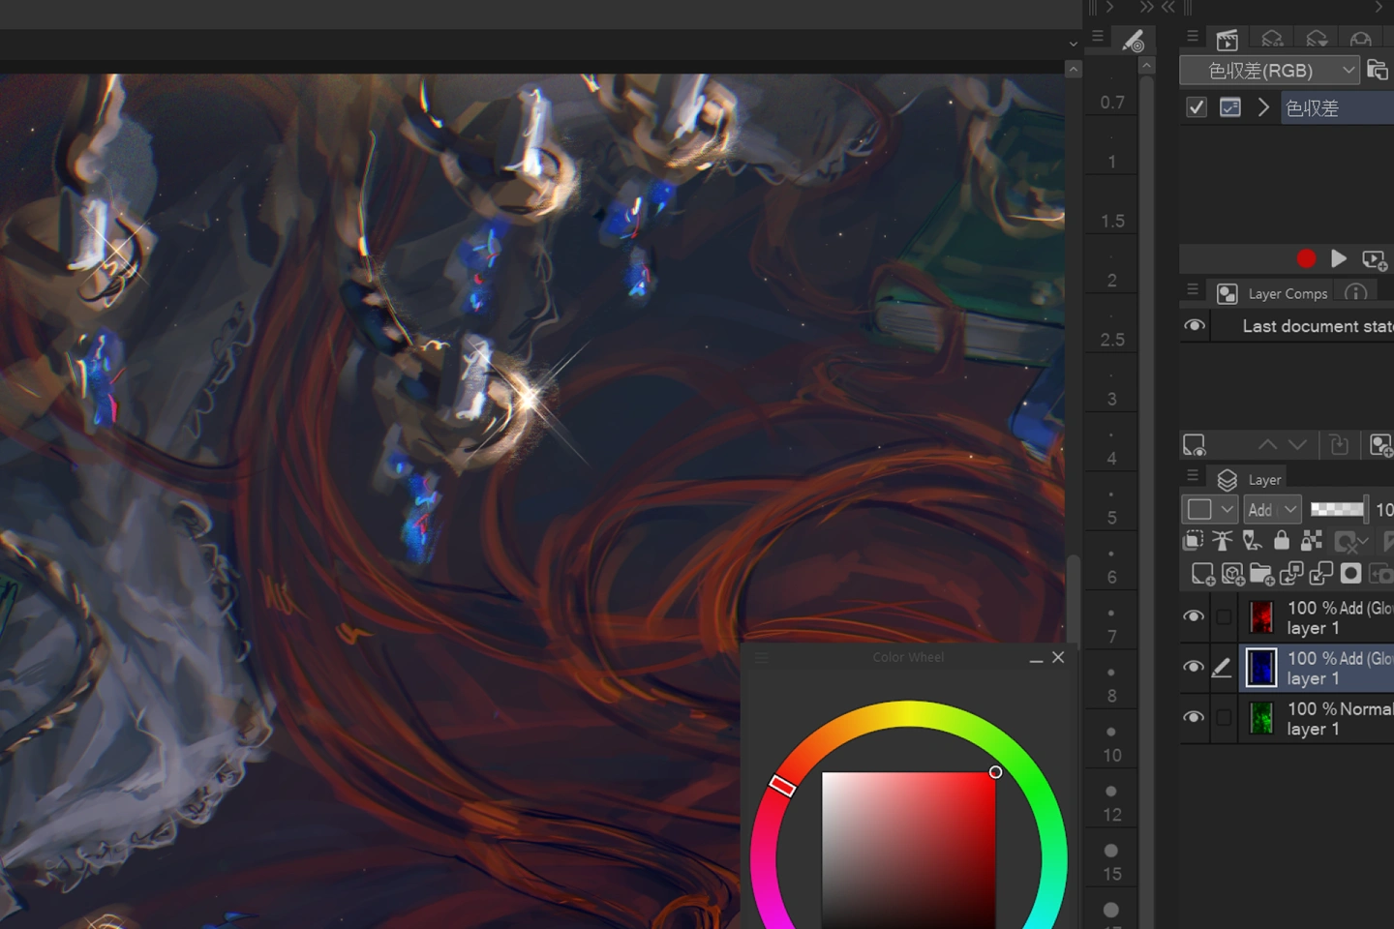Screen dimensions: 1394x929
Task: Click Create Layer Mask icon
Action: [x=1351, y=574]
